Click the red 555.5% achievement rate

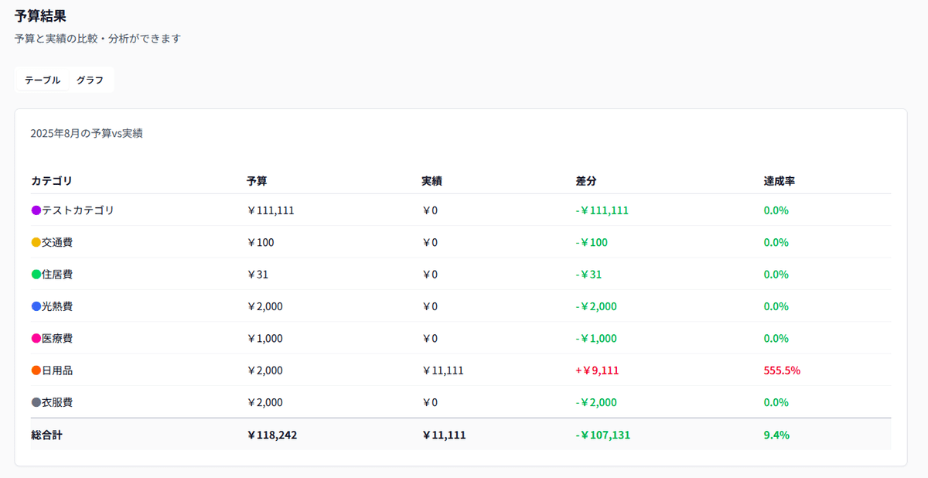click(782, 370)
